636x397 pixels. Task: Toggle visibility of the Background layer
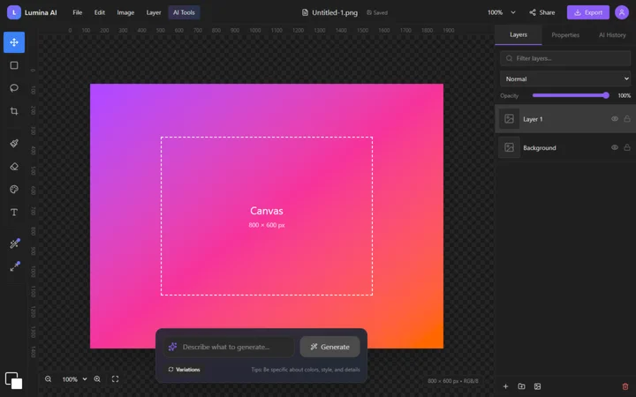click(x=615, y=147)
